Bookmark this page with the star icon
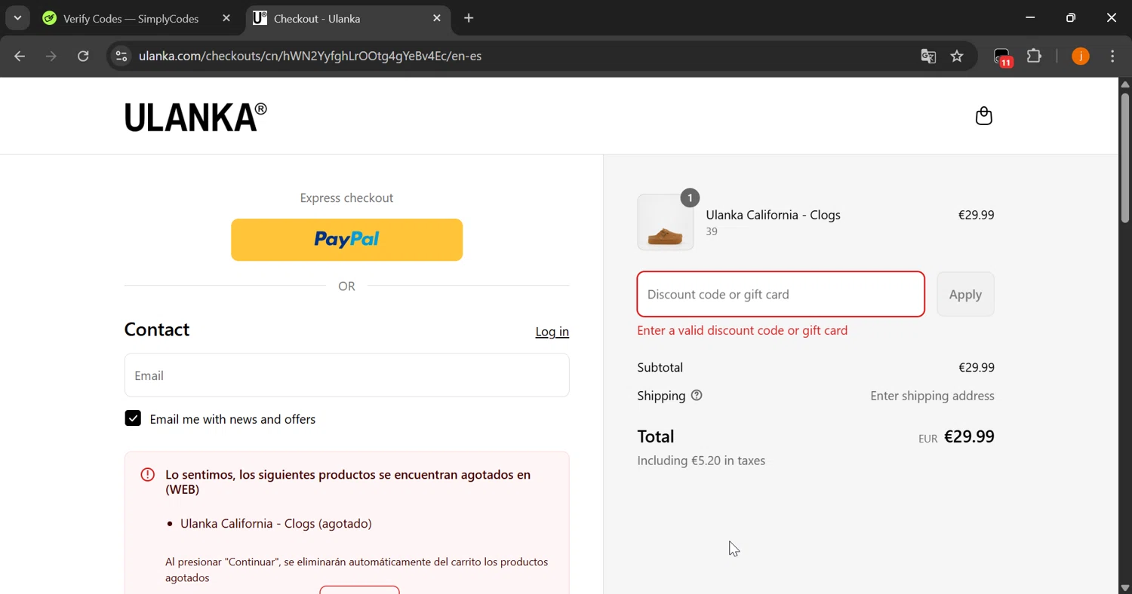Image resolution: width=1132 pixels, height=594 pixels. [x=957, y=57]
